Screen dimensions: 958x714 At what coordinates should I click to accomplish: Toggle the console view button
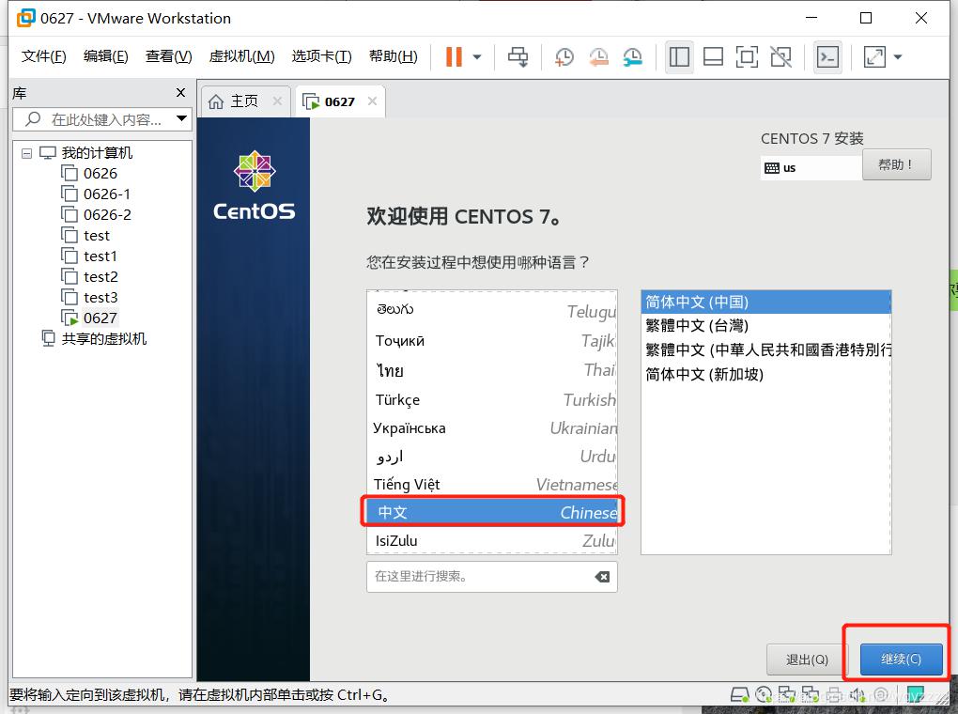click(827, 57)
